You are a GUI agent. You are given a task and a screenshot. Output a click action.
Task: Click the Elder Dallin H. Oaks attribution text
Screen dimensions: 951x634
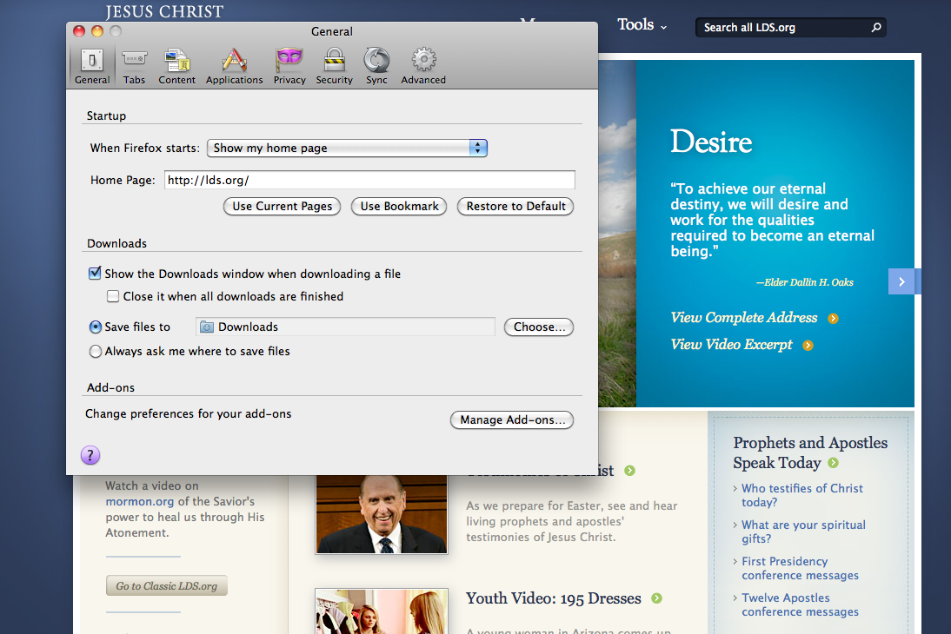pos(804,282)
